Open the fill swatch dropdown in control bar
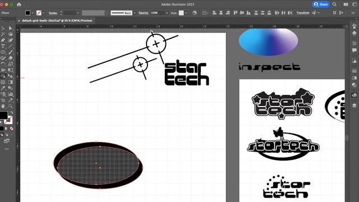The width and height of the screenshot is (359, 202). (33, 13)
